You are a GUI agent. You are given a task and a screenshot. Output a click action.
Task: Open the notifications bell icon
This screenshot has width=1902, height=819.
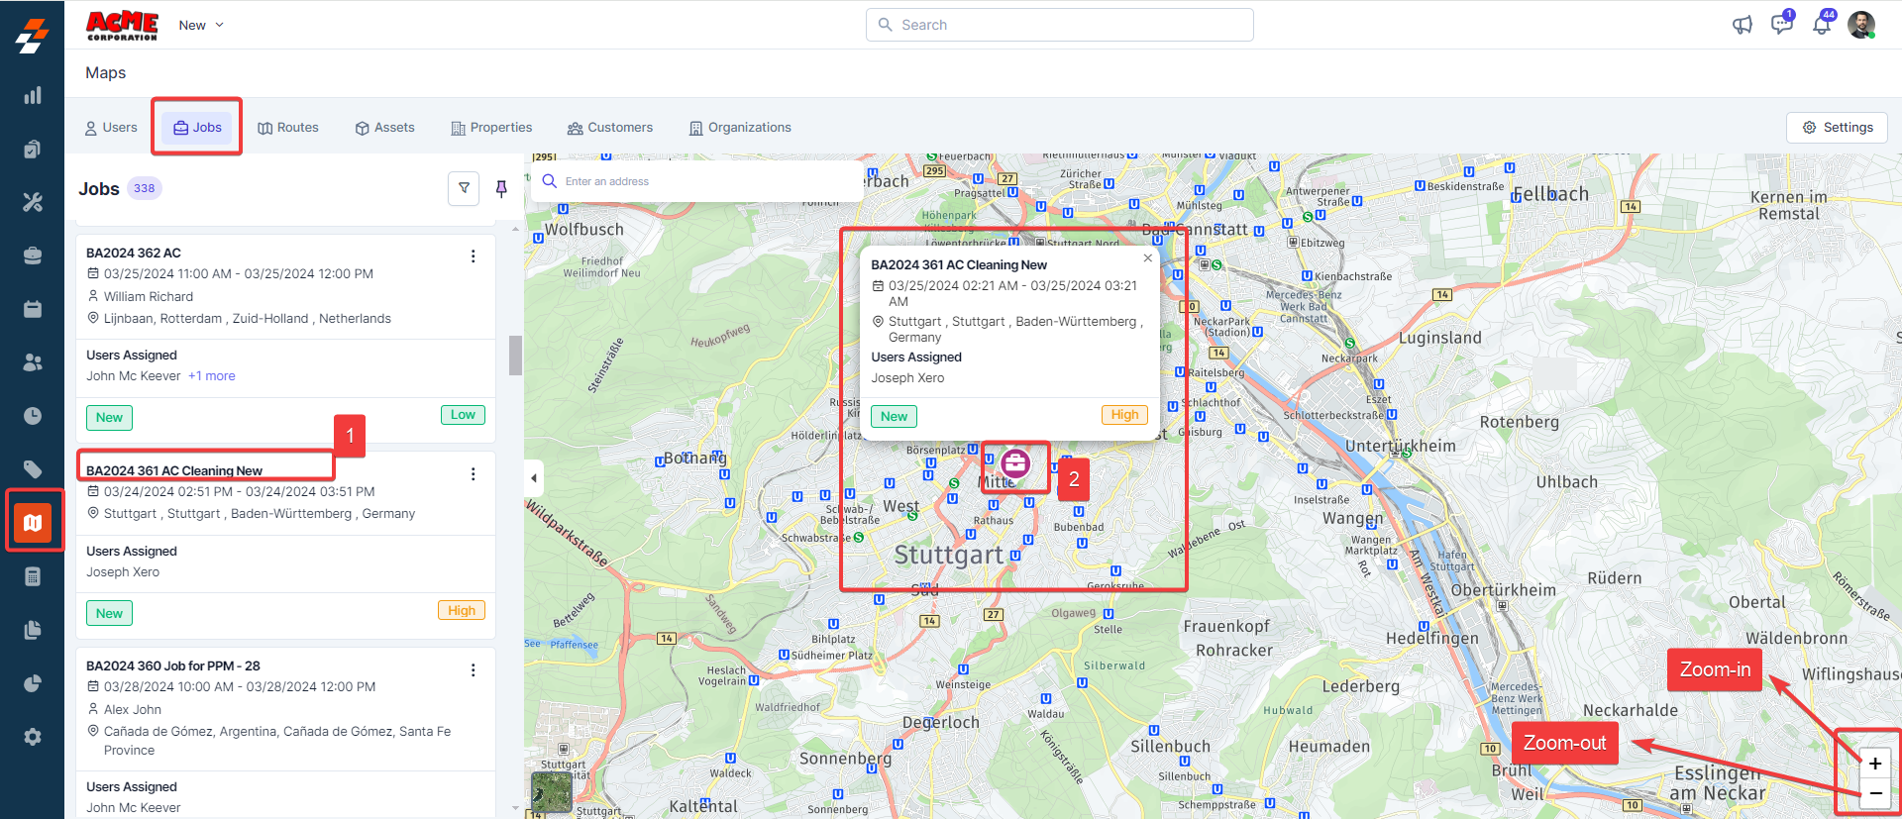click(x=1822, y=25)
